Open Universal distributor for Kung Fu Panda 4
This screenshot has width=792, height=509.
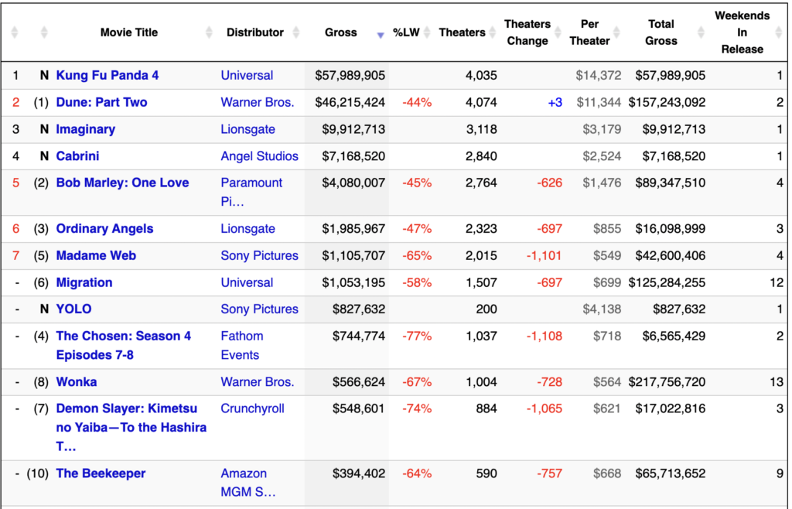coord(247,75)
